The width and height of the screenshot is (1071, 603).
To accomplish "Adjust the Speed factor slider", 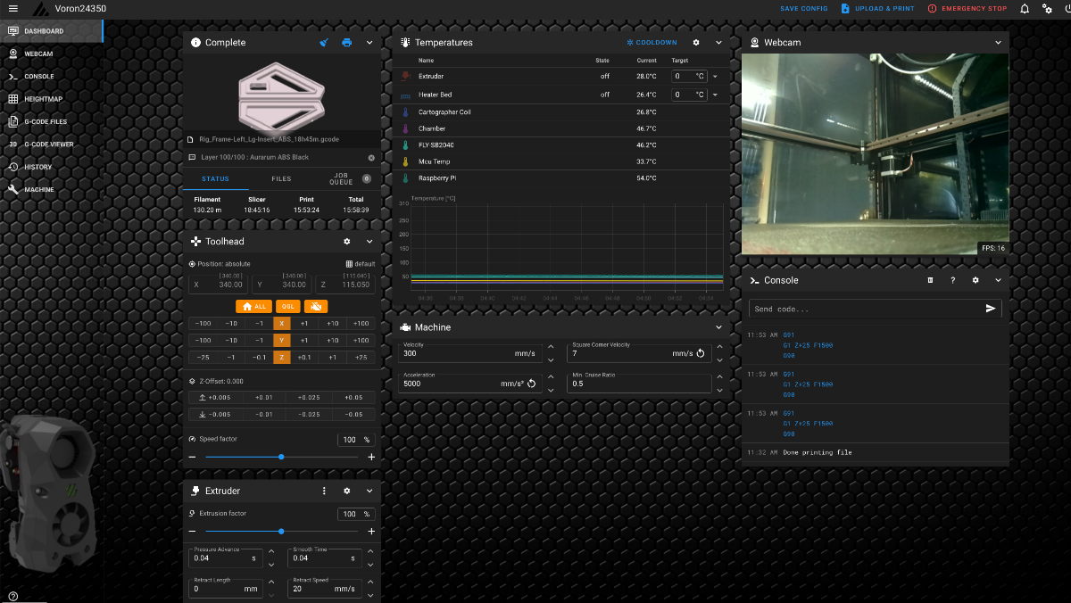I will 281,457.
